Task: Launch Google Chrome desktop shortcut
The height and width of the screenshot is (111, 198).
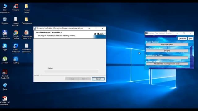Action: 16,35
